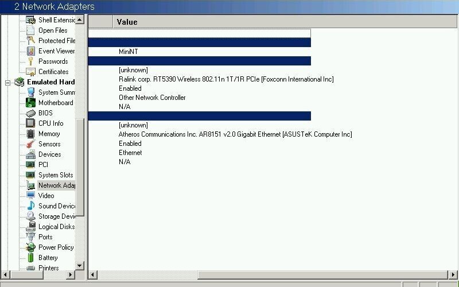Click the Value column header
The image size is (459, 287).
[285, 22]
